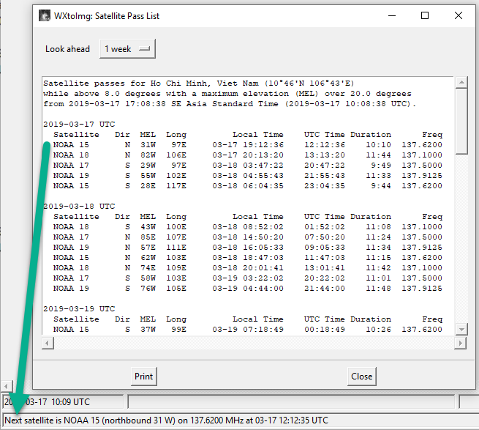The height and width of the screenshot is (430, 479).
Task: Click the 137.9125 frequency in the 21:44:00 row
Action: coord(422,289)
